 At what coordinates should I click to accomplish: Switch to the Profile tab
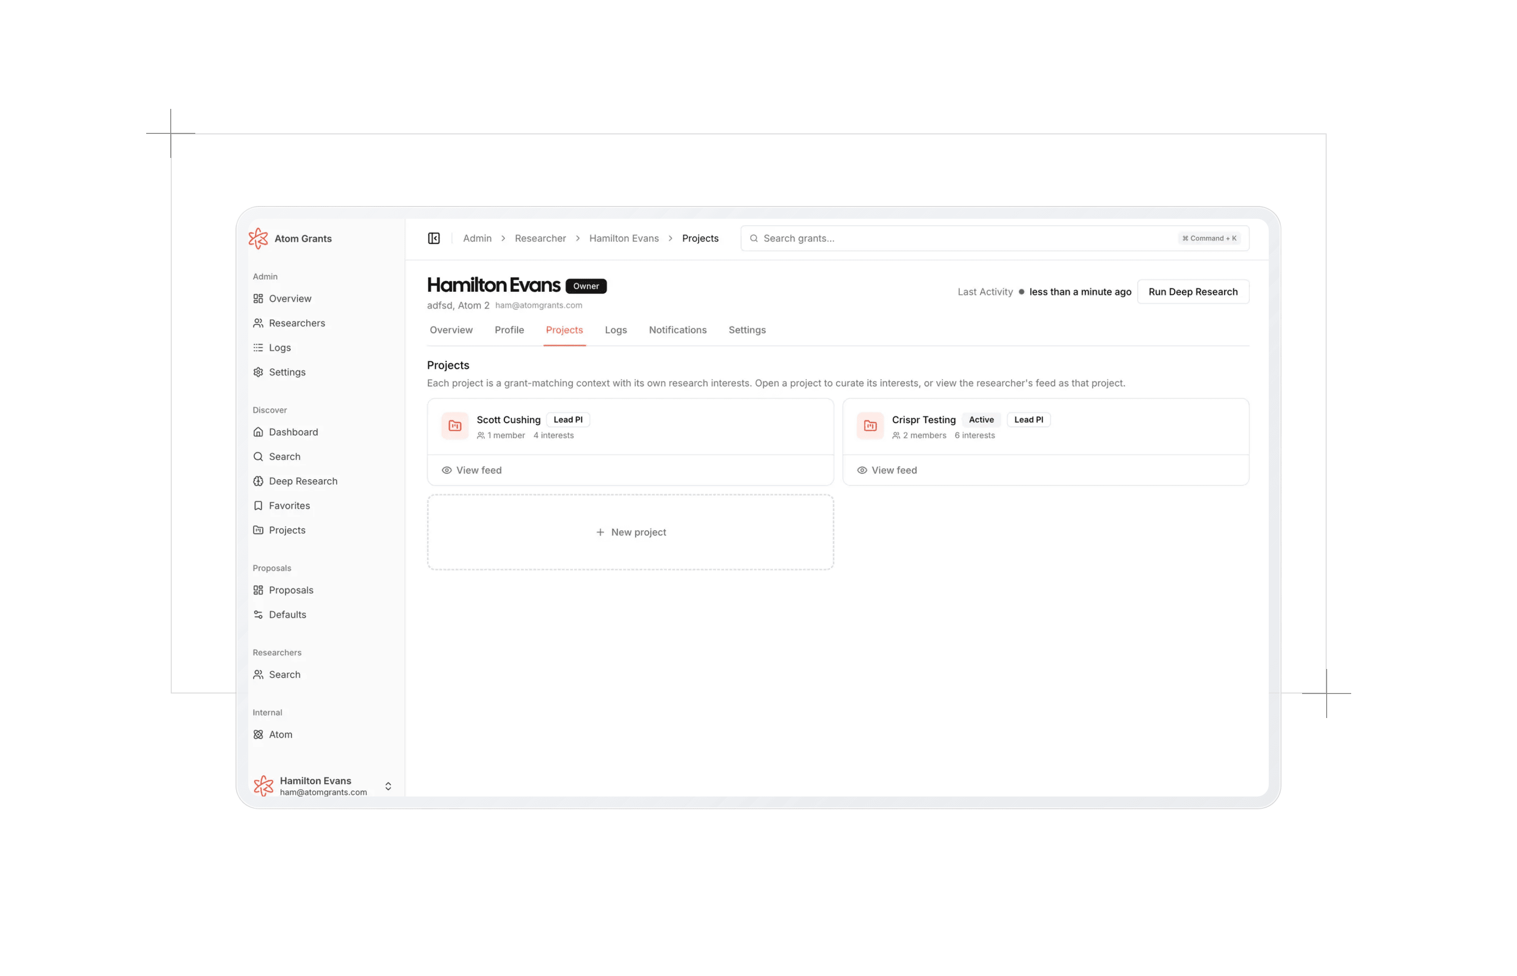[509, 330]
